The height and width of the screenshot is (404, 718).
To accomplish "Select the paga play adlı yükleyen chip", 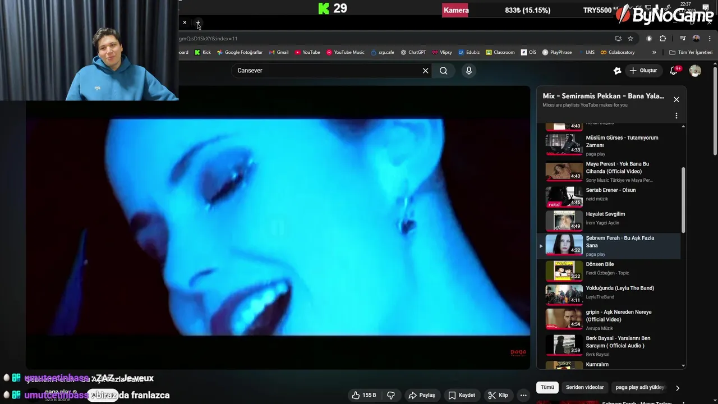I will coord(640,387).
